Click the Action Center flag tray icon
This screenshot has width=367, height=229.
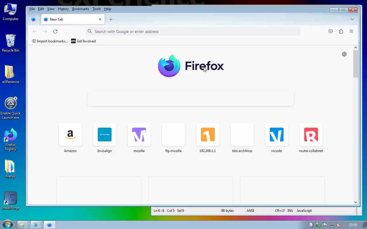pyautogui.click(x=325, y=225)
